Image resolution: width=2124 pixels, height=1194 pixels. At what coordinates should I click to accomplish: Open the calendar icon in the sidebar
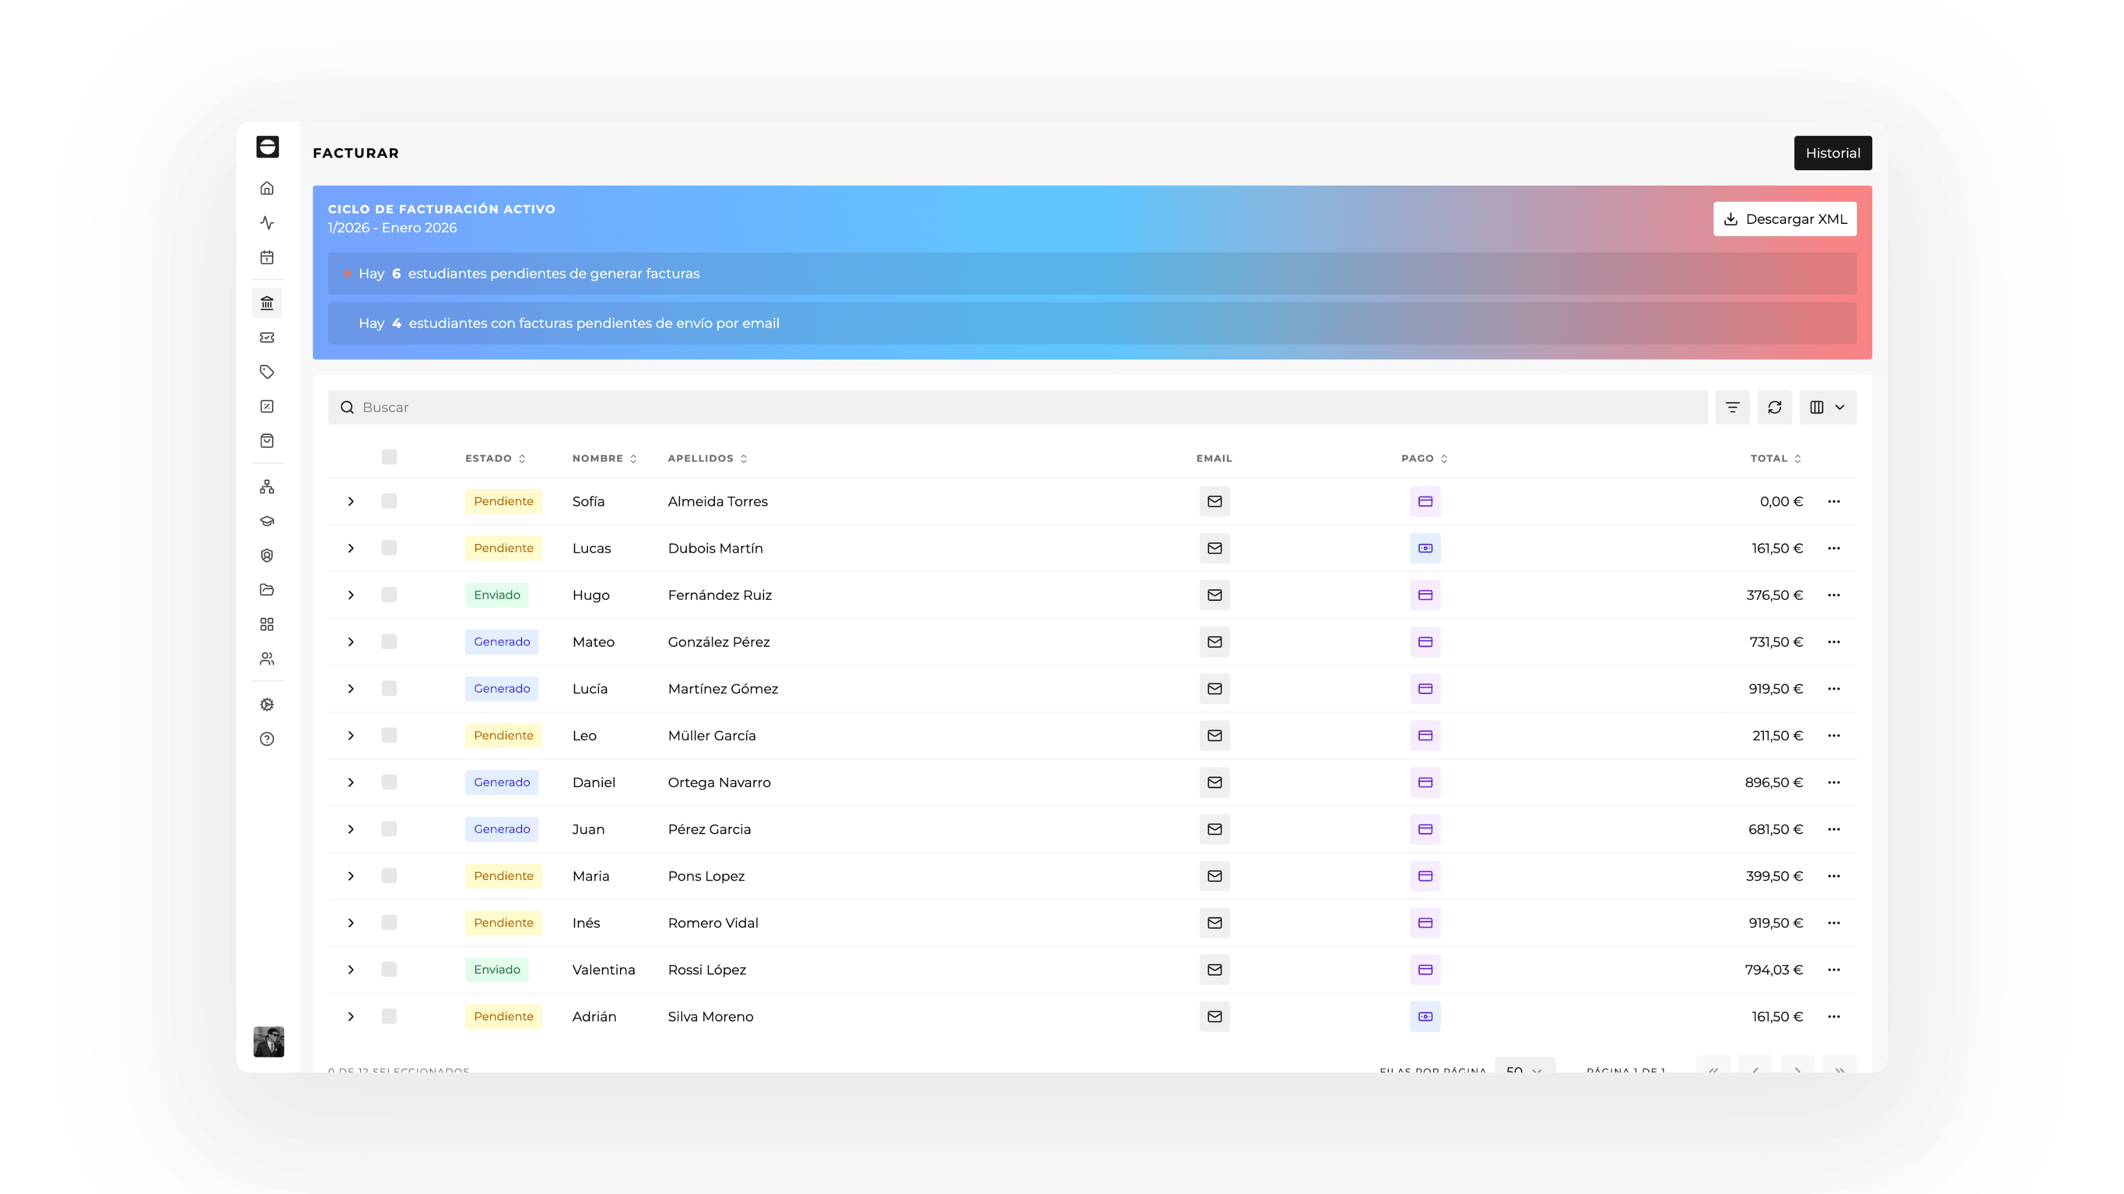(267, 257)
